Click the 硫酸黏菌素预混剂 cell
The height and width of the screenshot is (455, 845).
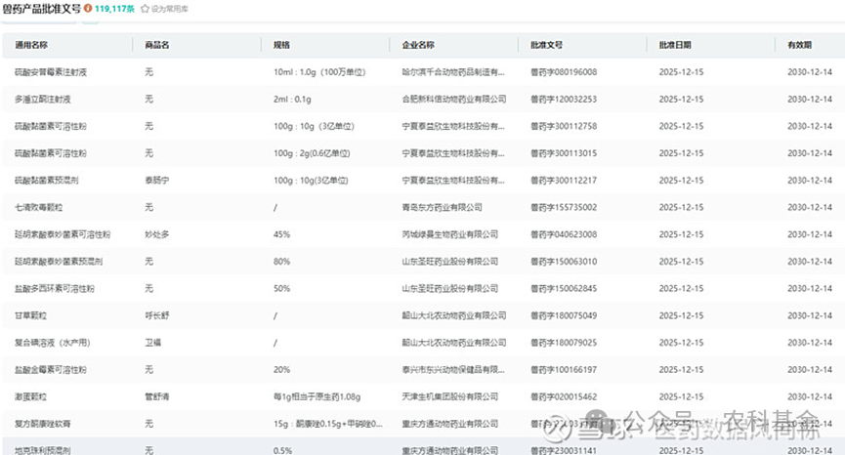click(x=46, y=181)
